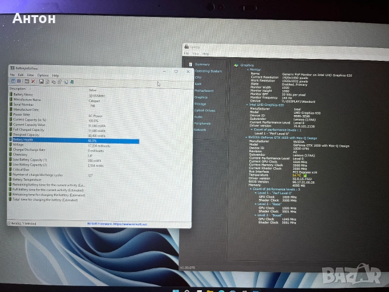Screen dimensions: 389x292
Task: Click Speccy version v1.33.075 in status bar
Action: [188, 268]
